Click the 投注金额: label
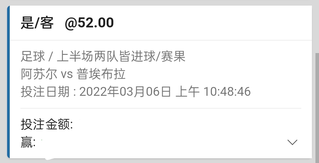Screen dimensions: 319x163 pyautogui.click(x=47, y=124)
